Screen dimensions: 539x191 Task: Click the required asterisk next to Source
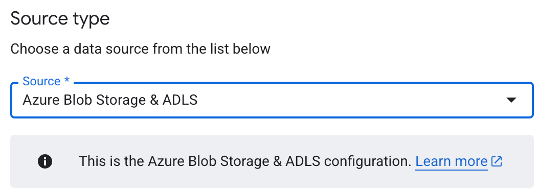pos(67,81)
